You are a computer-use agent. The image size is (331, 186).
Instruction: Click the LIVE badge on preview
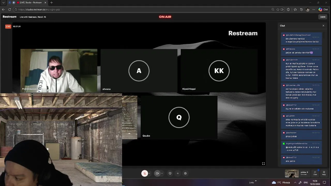coord(8,26)
